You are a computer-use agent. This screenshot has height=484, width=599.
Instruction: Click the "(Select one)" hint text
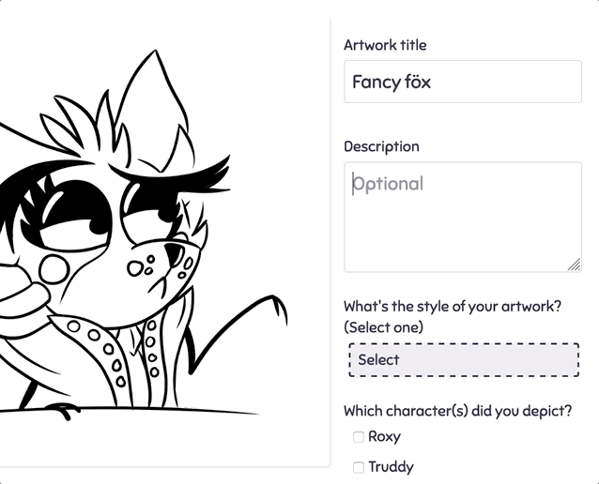click(383, 327)
